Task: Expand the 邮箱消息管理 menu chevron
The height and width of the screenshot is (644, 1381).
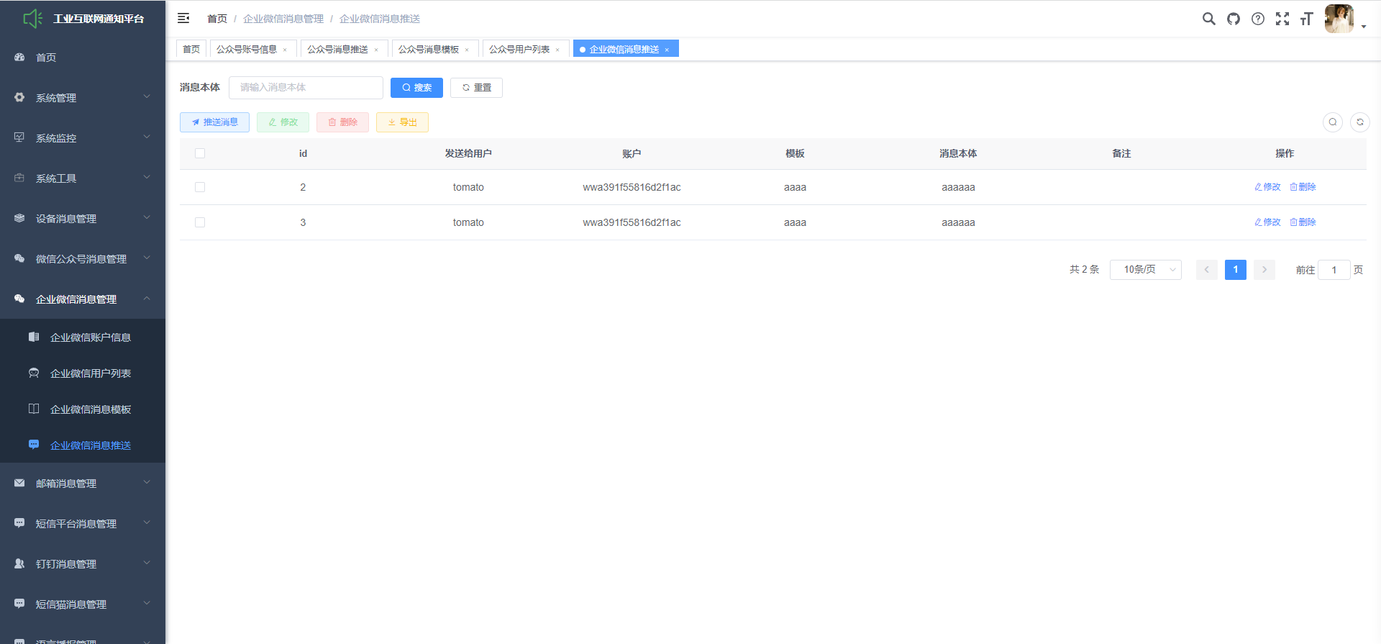Action: [147, 482]
